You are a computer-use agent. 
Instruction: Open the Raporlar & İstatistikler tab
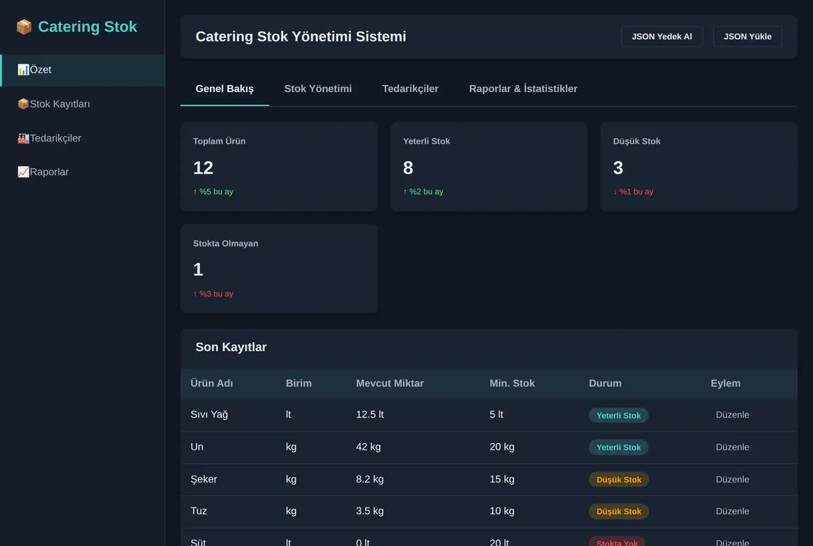(523, 89)
